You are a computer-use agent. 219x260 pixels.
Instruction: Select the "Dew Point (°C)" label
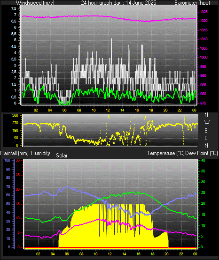(202, 153)
